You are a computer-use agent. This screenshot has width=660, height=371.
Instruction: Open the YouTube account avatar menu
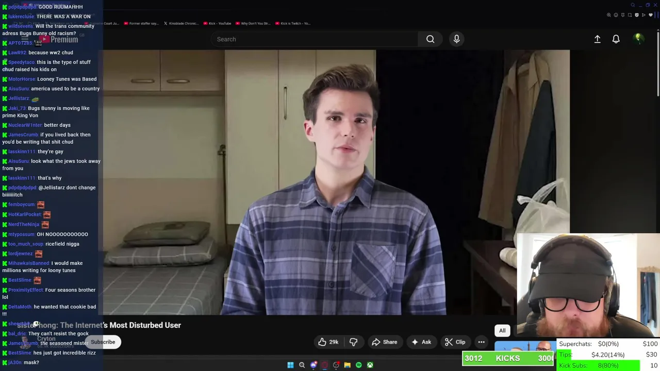[x=638, y=39]
